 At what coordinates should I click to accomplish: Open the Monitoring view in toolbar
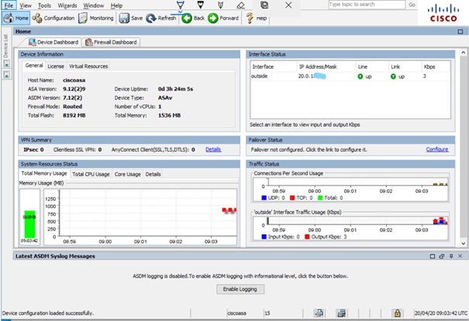[96, 18]
